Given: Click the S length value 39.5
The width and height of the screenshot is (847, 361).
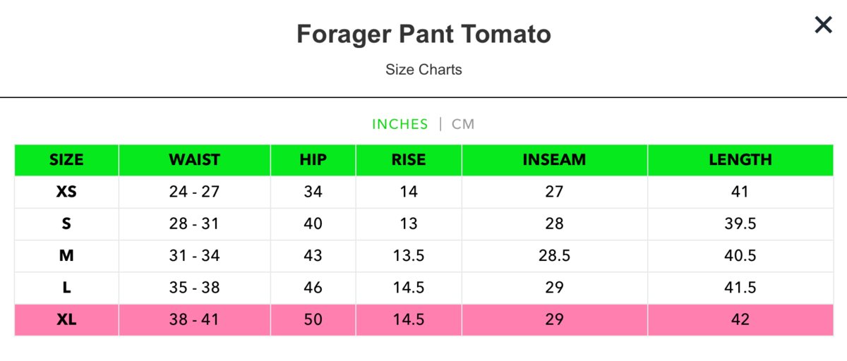Looking at the screenshot, I should point(740,224).
